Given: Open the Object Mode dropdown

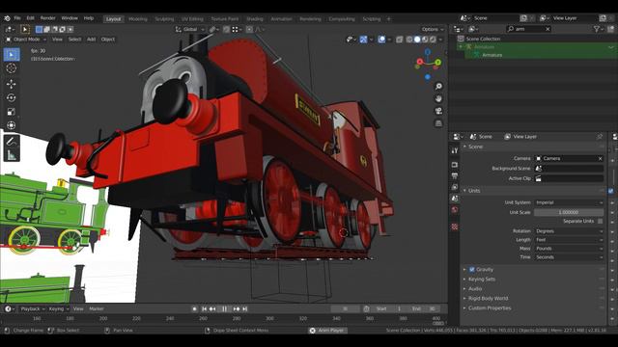Looking at the screenshot, I should pos(26,40).
